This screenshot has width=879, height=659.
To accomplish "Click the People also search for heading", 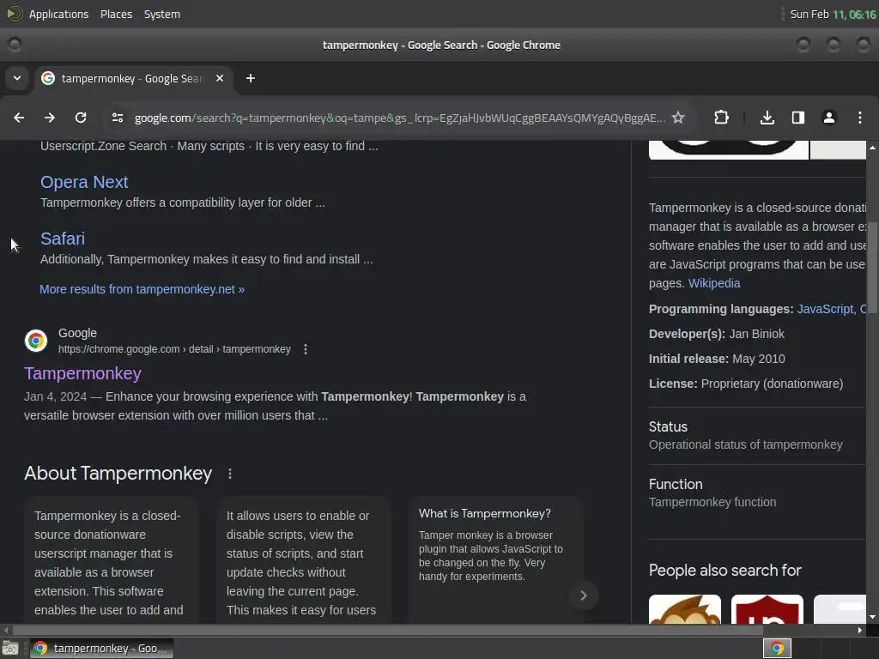I will [x=725, y=571].
